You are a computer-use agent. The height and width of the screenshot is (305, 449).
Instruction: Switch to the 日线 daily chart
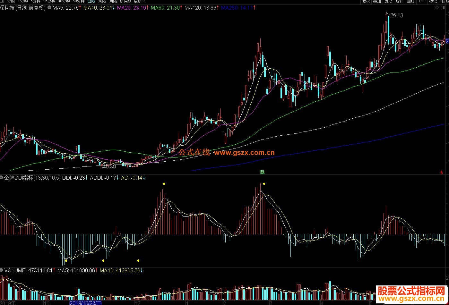(91, 1)
